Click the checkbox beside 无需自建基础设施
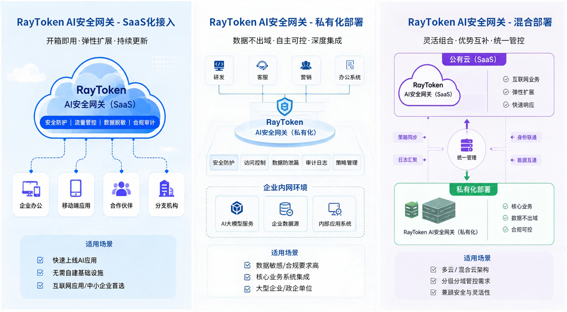567x312 pixels. point(40,273)
